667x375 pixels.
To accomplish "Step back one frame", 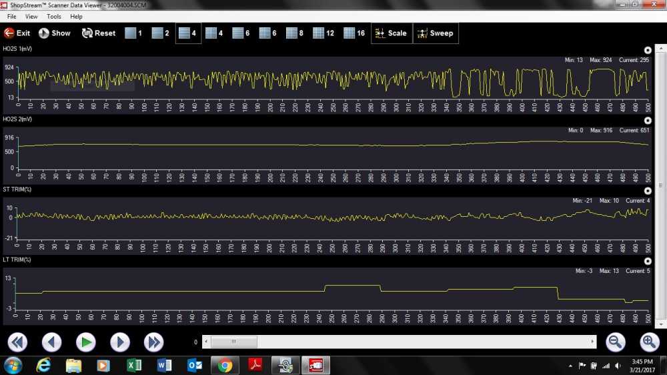I will pyautogui.click(x=51, y=342).
